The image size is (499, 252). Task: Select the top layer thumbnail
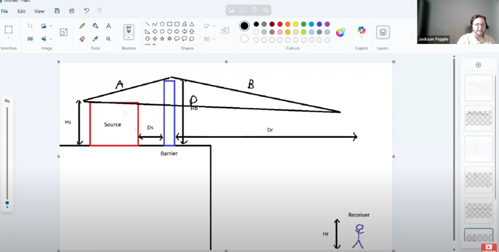coord(479,88)
